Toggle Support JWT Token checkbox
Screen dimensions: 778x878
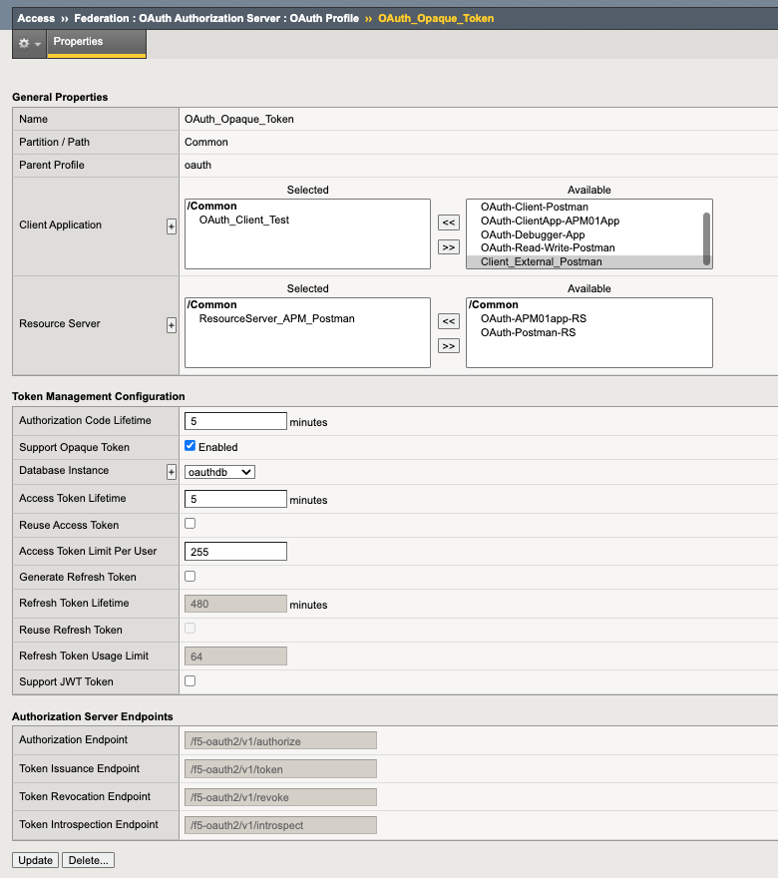tap(191, 680)
